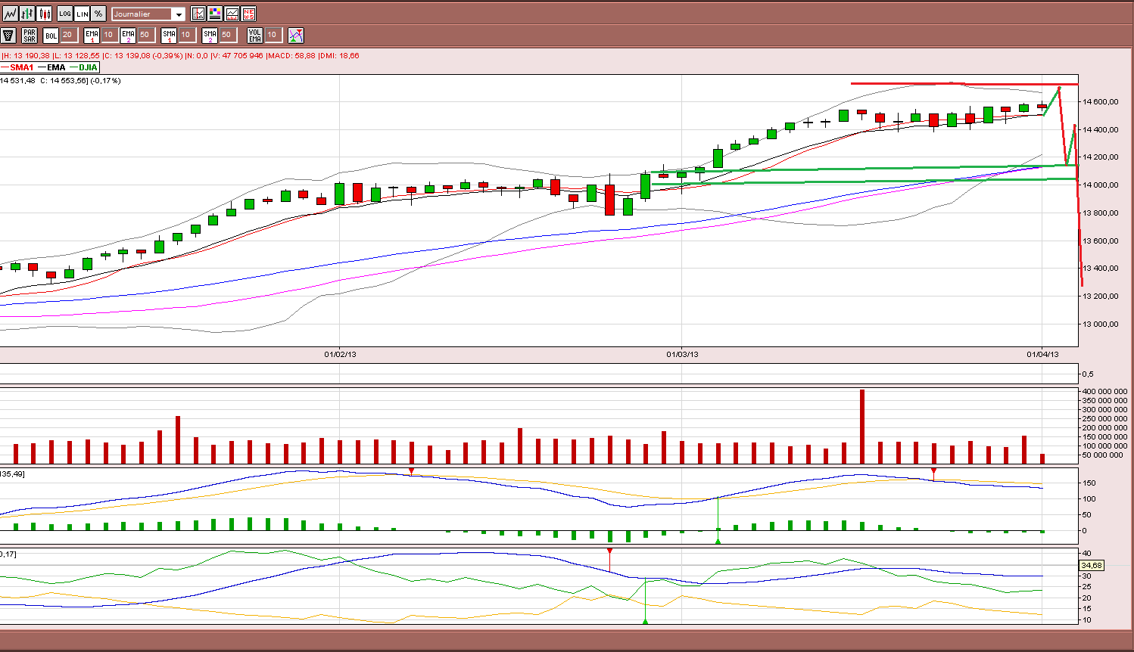Select the OHLC bar chart icon
The height and width of the screenshot is (652, 1134).
coord(27,14)
